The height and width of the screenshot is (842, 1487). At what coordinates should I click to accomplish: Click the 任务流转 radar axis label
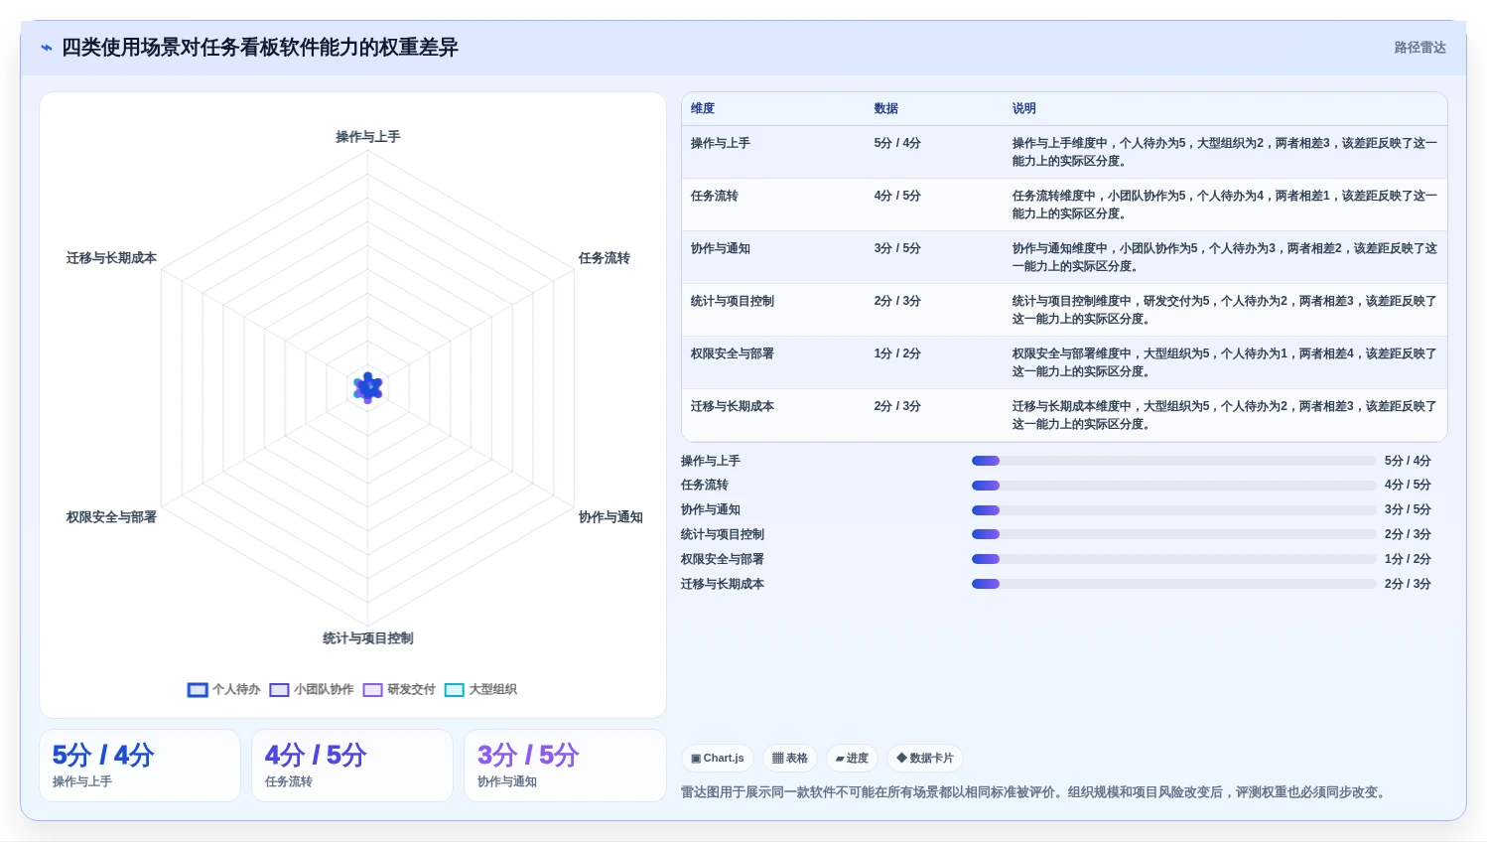pyautogui.click(x=605, y=258)
